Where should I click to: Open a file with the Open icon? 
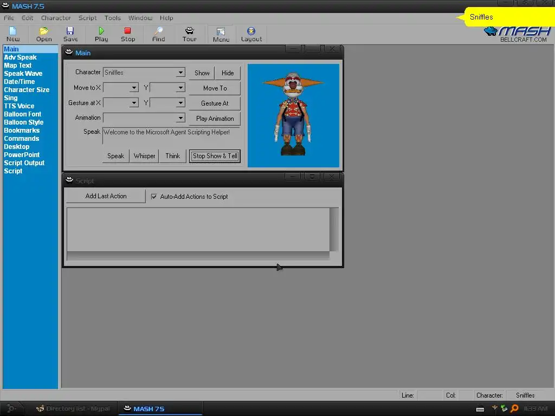tap(43, 34)
